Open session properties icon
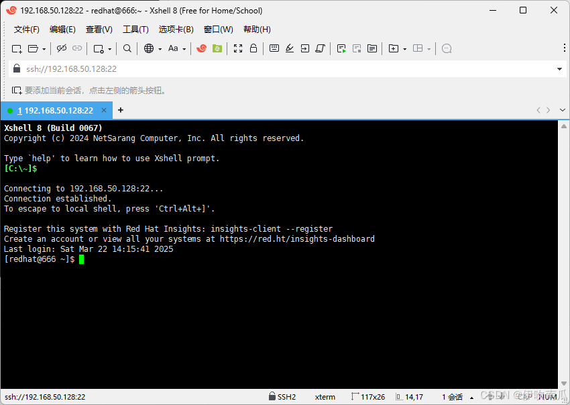570x405 pixels. tap(99, 48)
